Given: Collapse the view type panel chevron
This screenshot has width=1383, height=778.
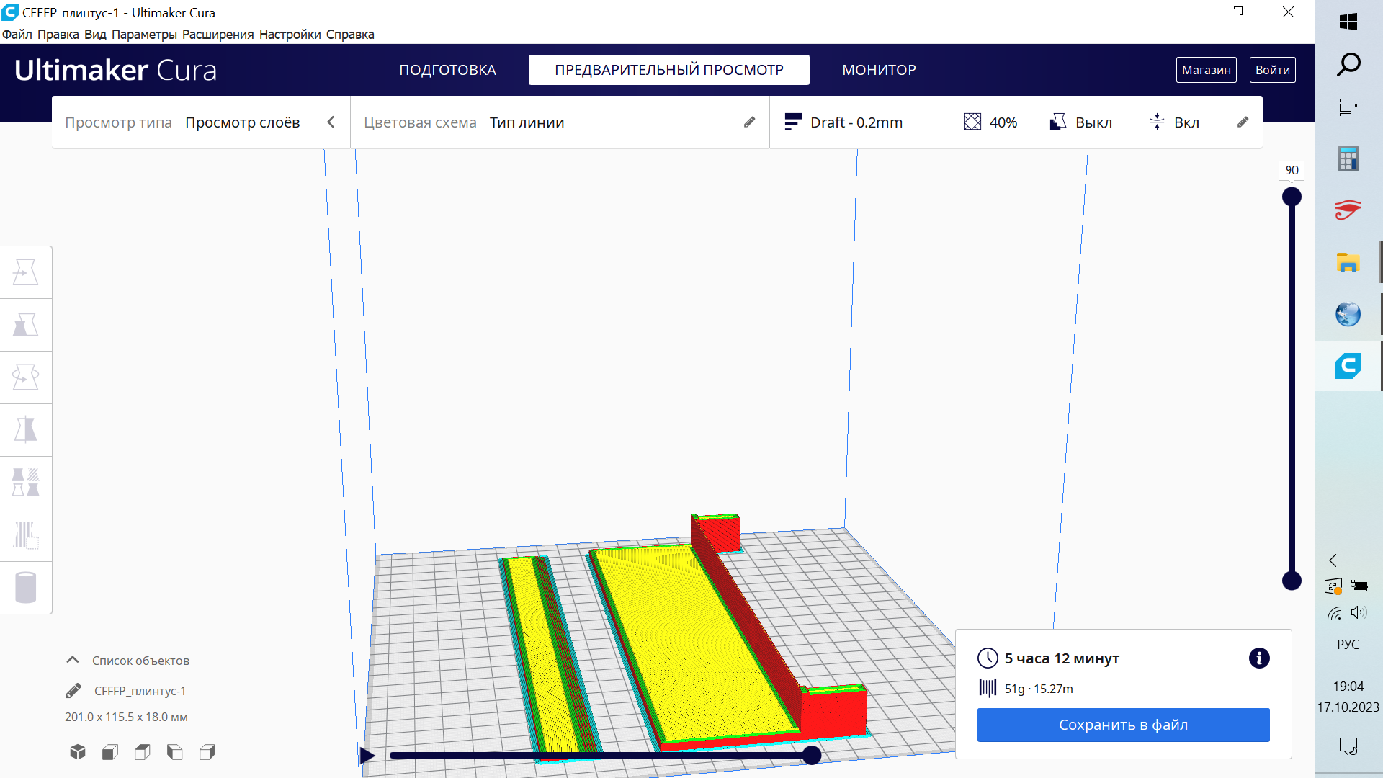Looking at the screenshot, I should click(331, 122).
